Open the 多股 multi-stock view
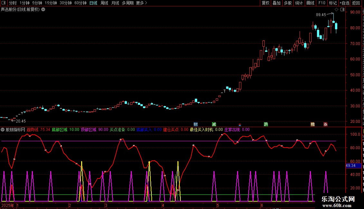 (x=288, y=3)
